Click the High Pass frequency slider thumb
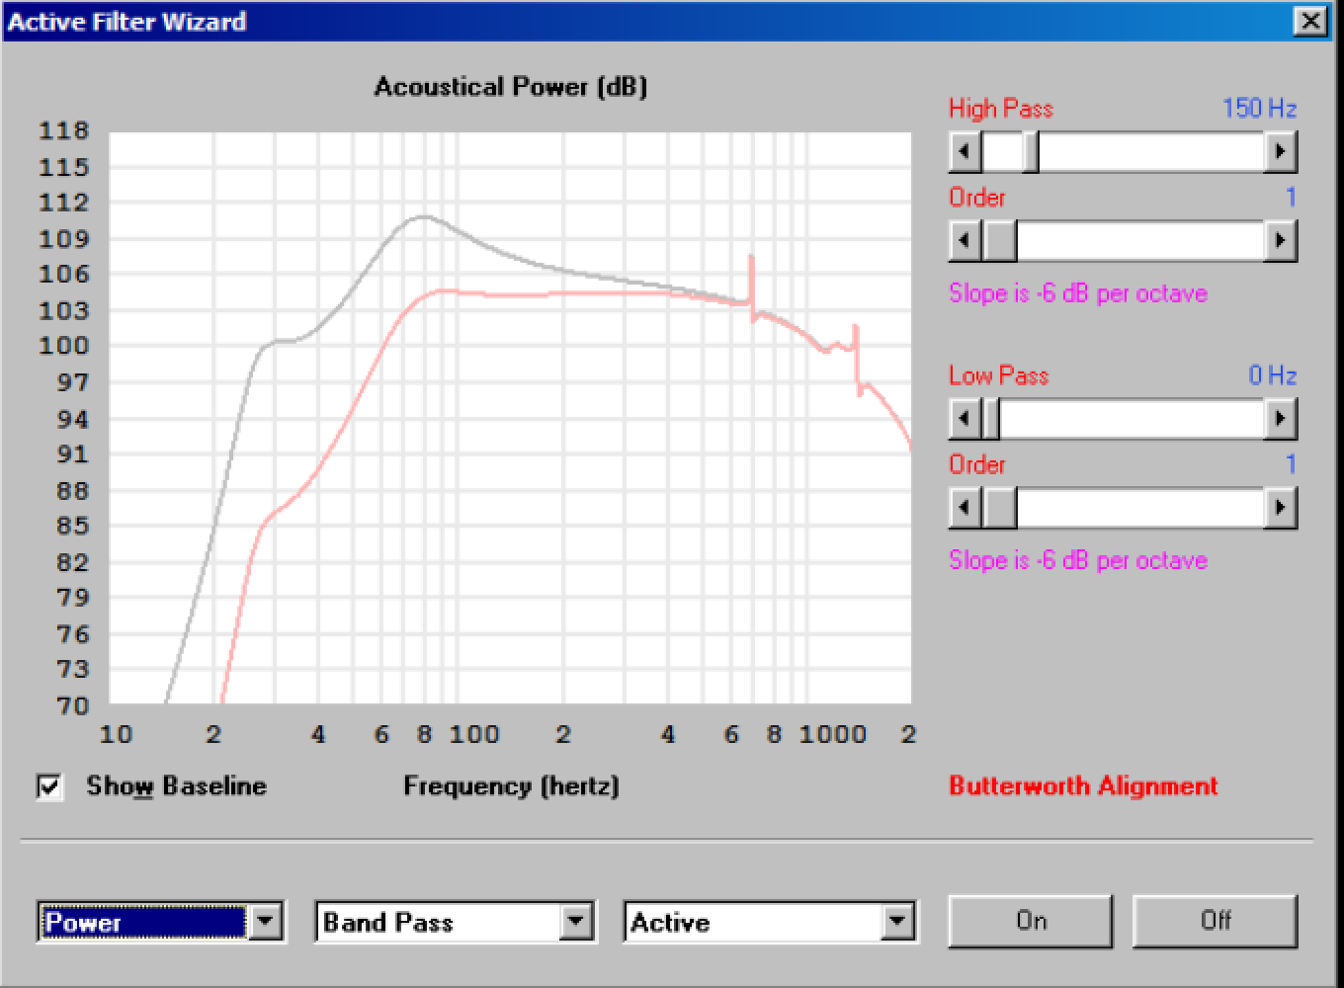The image size is (1344, 988). (x=1030, y=152)
